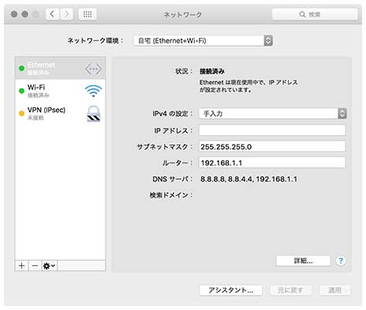Click the IP アドレス input field

pos(272,130)
